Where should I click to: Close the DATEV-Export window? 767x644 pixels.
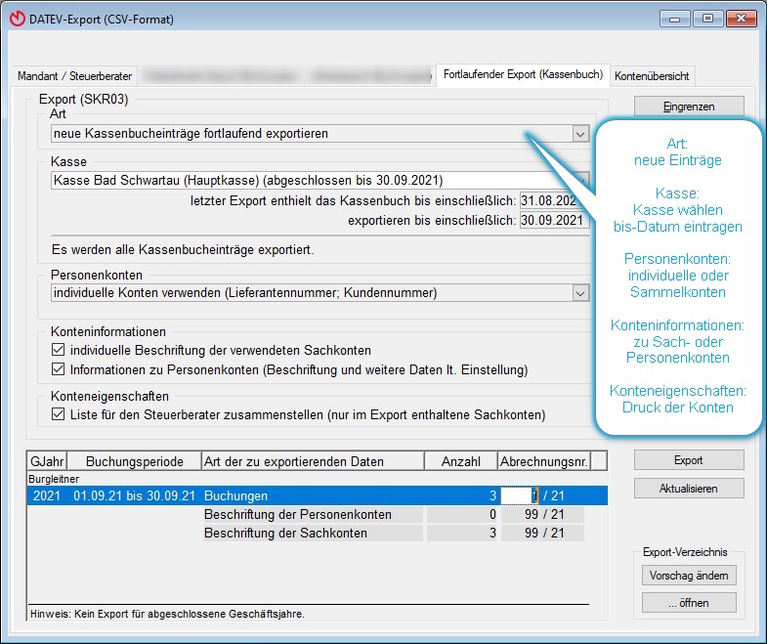(741, 20)
